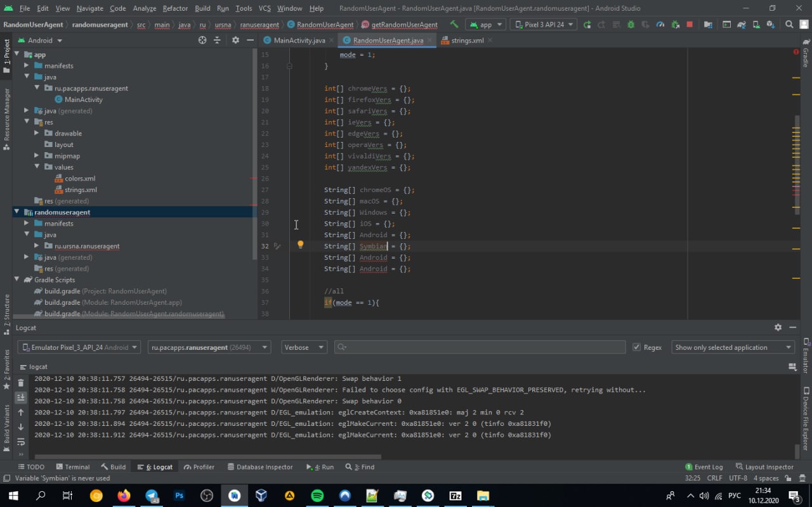Open Logcat panel gear settings

[x=778, y=328]
